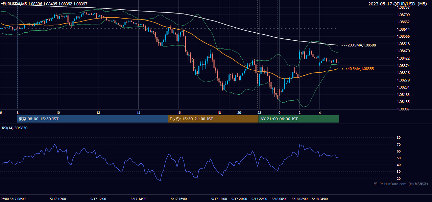Click price axis value 1.08757
This screenshot has height=202, width=432.
(x=403, y=7)
